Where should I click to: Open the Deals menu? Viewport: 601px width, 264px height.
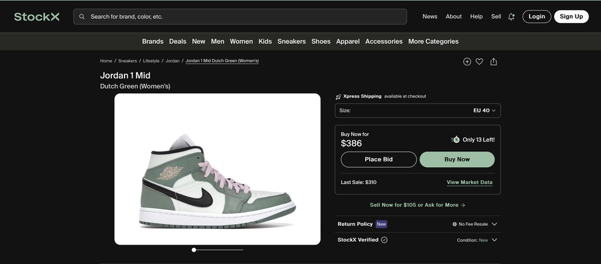coord(178,41)
